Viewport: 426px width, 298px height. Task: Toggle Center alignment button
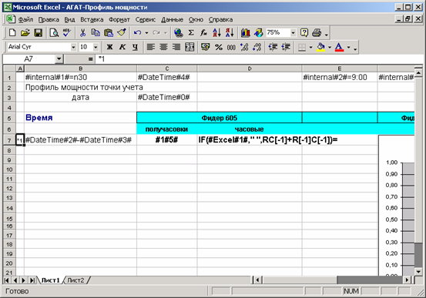163,47
